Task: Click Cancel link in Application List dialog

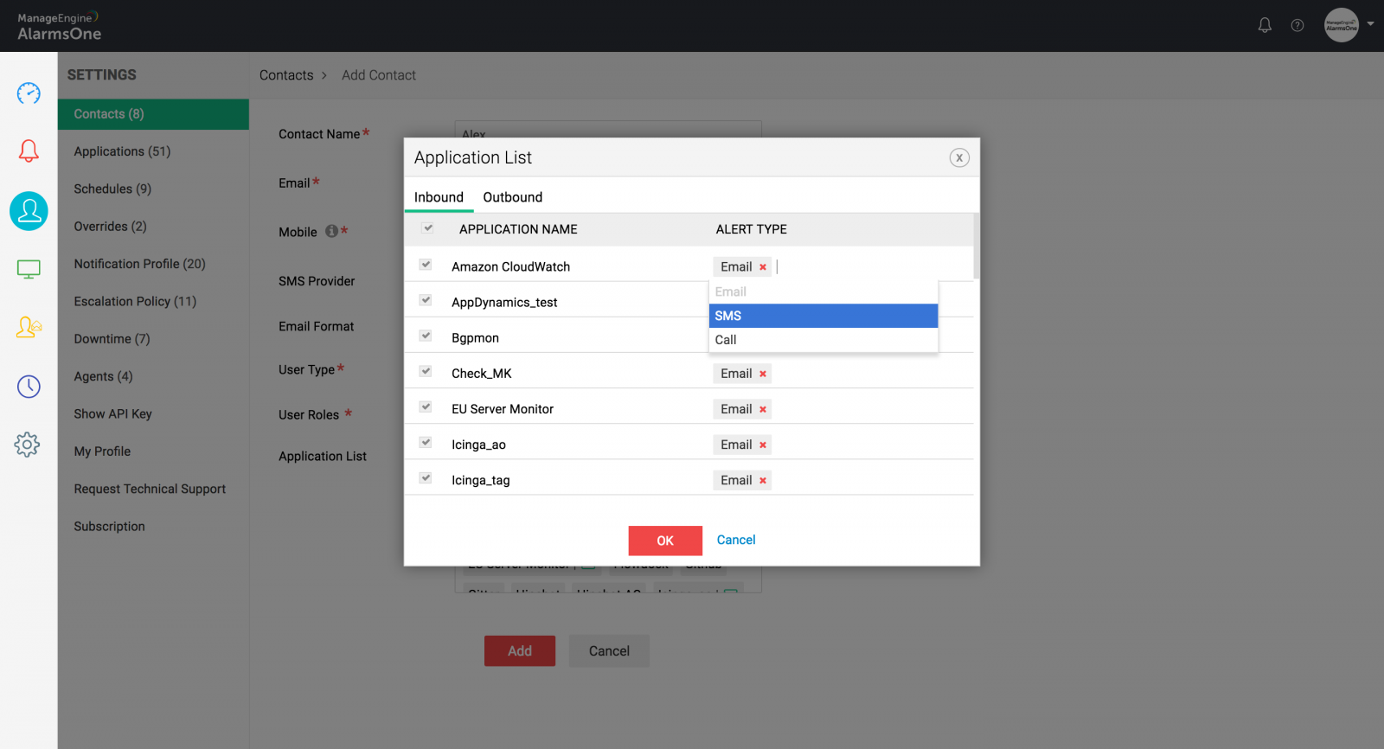Action: tap(736, 540)
